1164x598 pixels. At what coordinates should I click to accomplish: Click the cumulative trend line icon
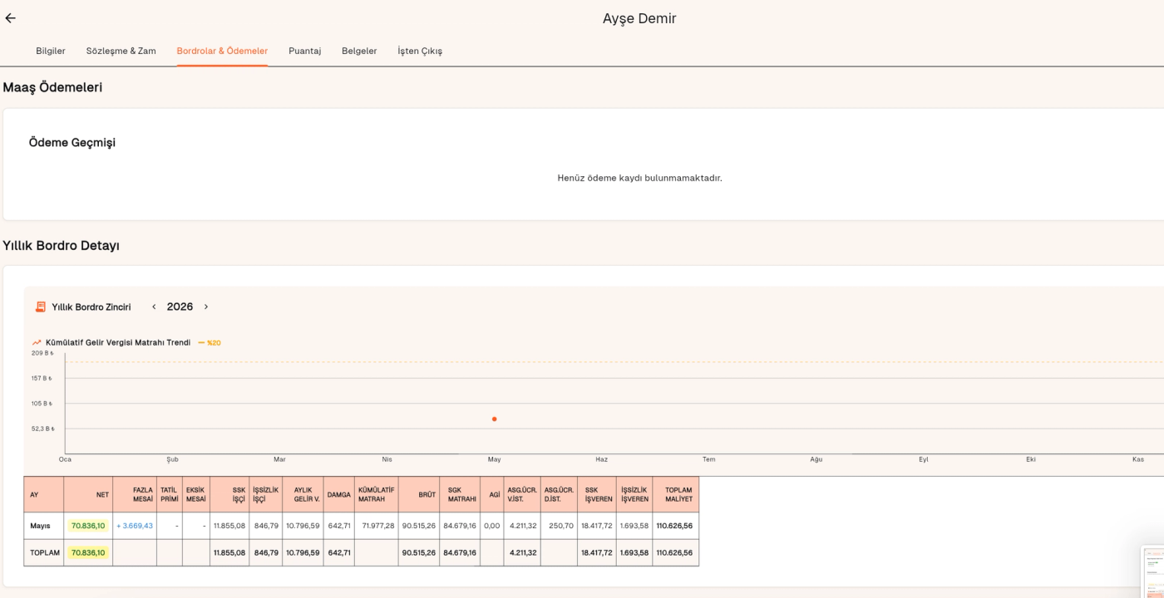click(37, 342)
